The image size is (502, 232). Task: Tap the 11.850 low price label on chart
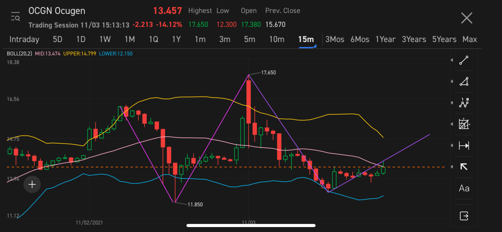pyautogui.click(x=195, y=204)
